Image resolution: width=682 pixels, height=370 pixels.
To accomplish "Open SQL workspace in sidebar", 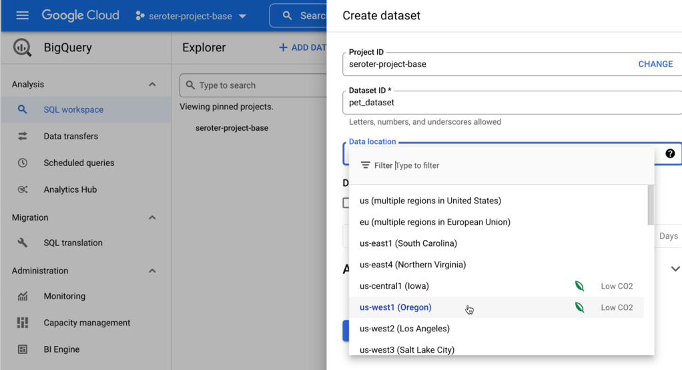I will pyautogui.click(x=73, y=110).
